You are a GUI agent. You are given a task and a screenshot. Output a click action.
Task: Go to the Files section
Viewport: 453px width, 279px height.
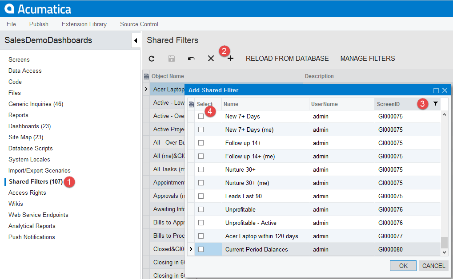coord(14,93)
